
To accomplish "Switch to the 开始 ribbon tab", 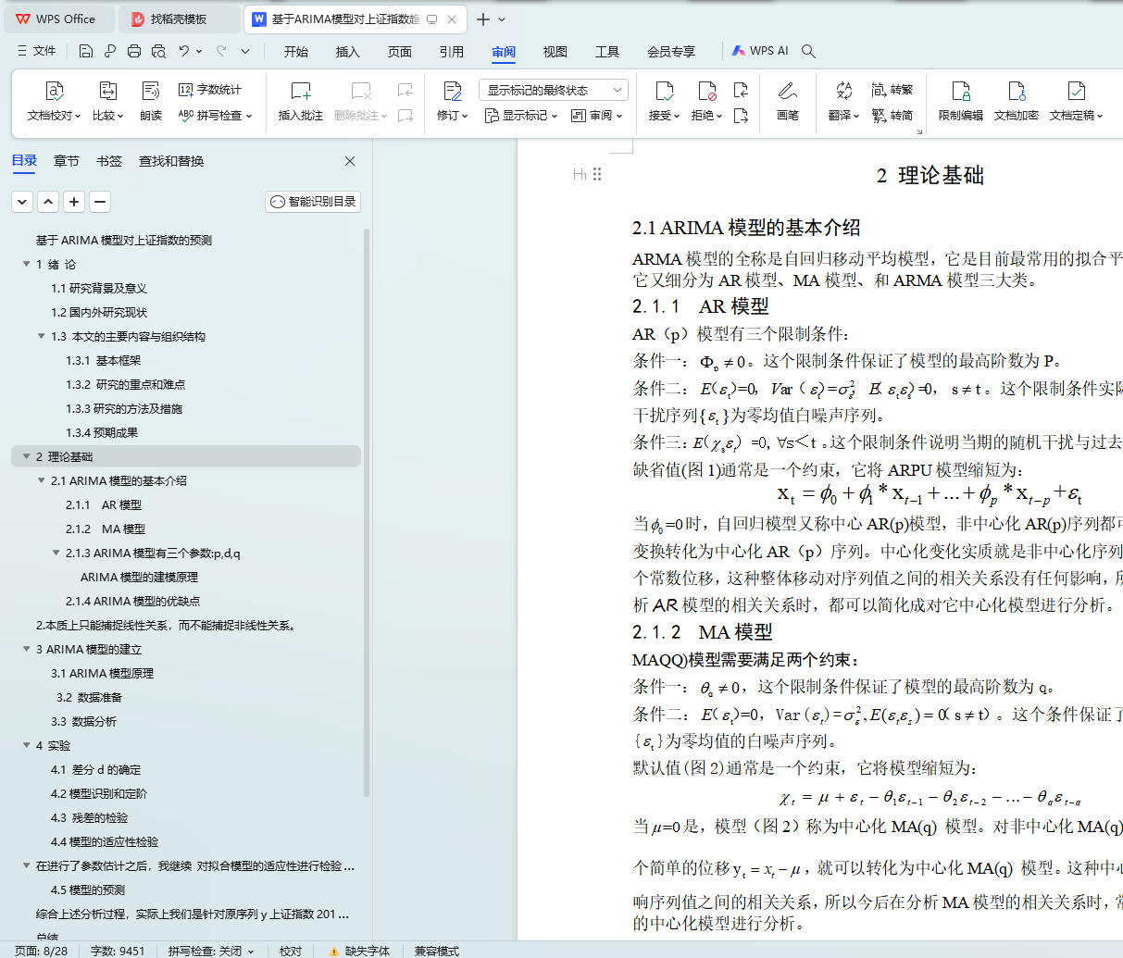I will point(296,52).
